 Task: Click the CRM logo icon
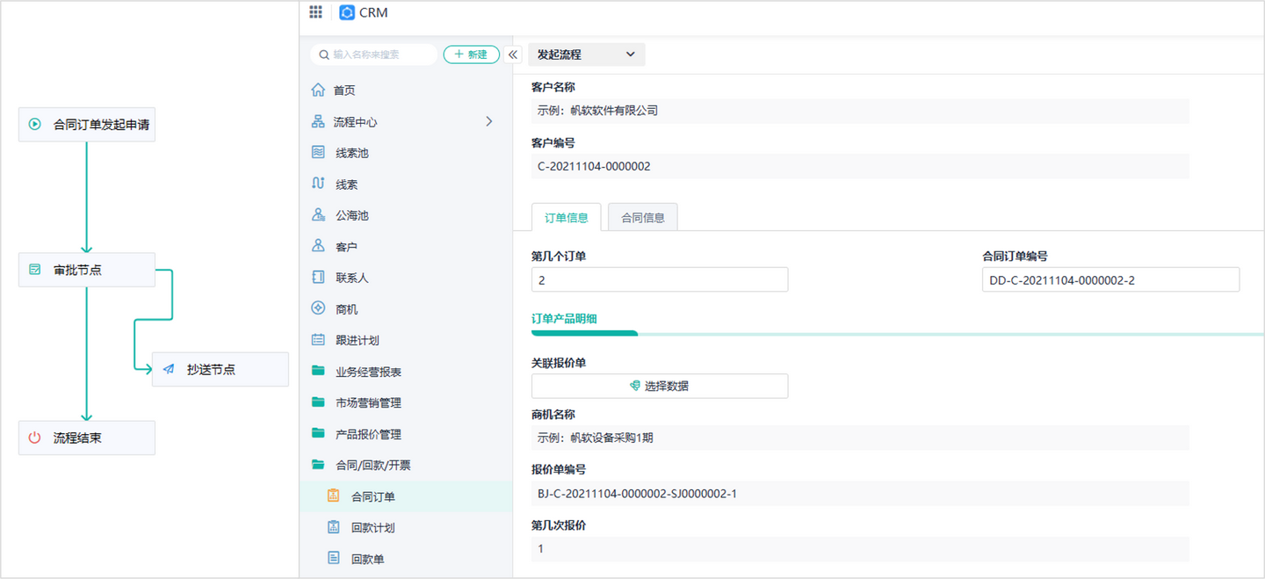(348, 12)
